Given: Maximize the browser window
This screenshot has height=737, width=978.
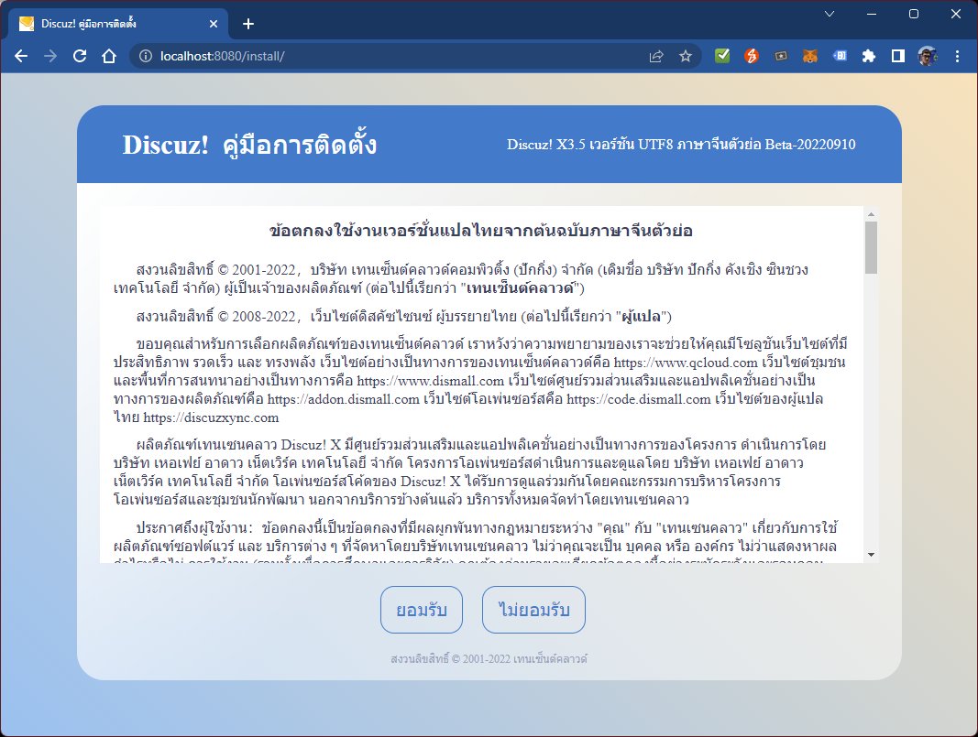Looking at the screenshot, I should [x=914, y=14].
